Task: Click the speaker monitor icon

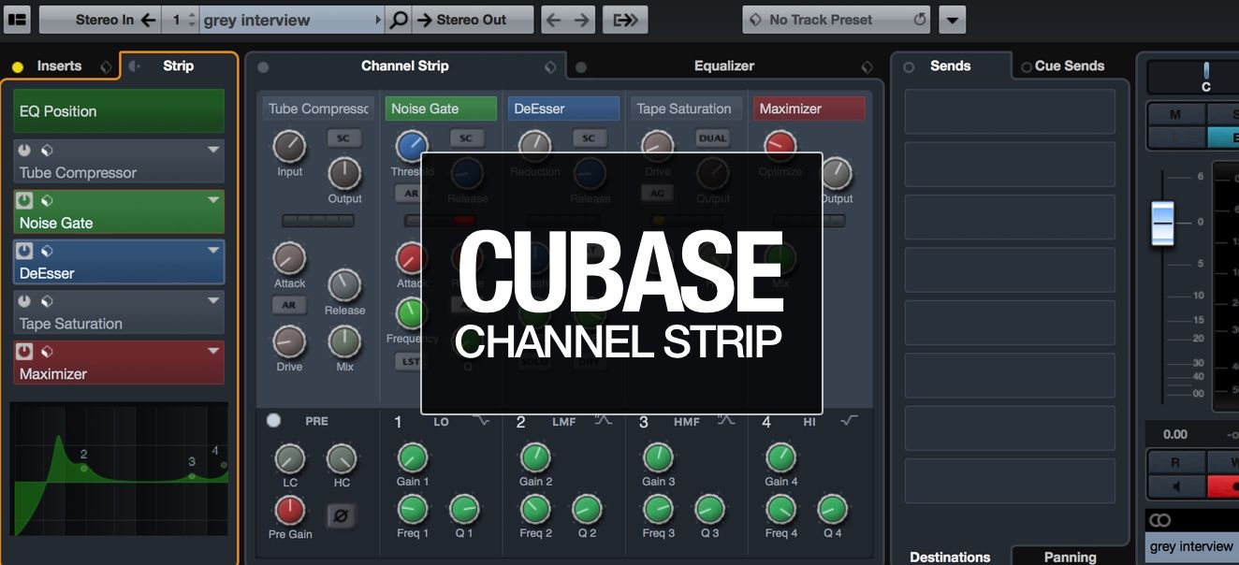Action: click(1175, 486)
